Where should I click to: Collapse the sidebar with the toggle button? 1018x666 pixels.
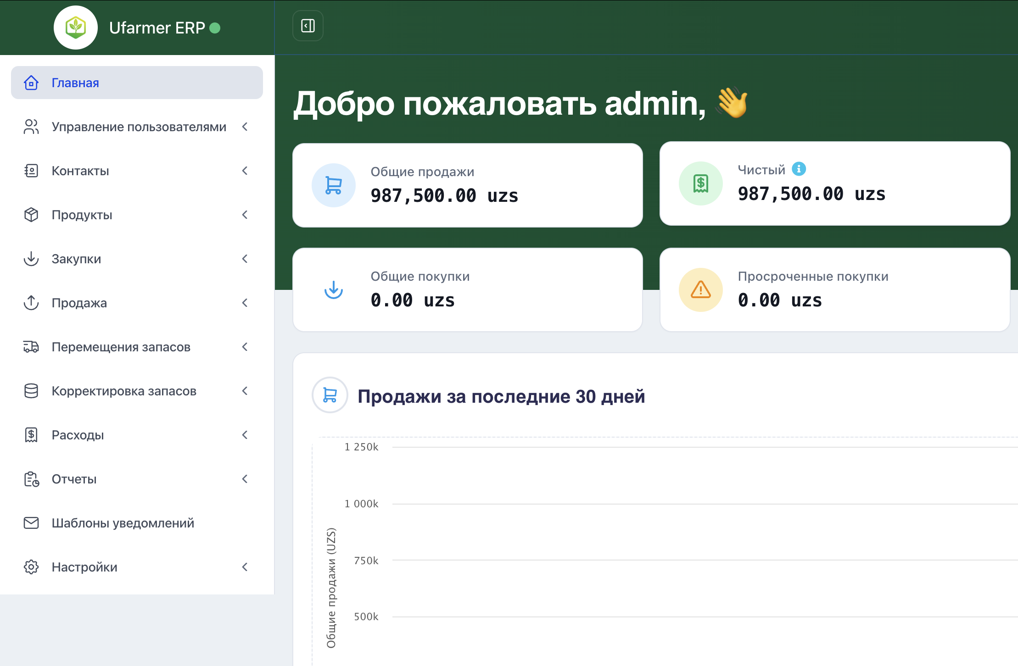pos(308,26)
